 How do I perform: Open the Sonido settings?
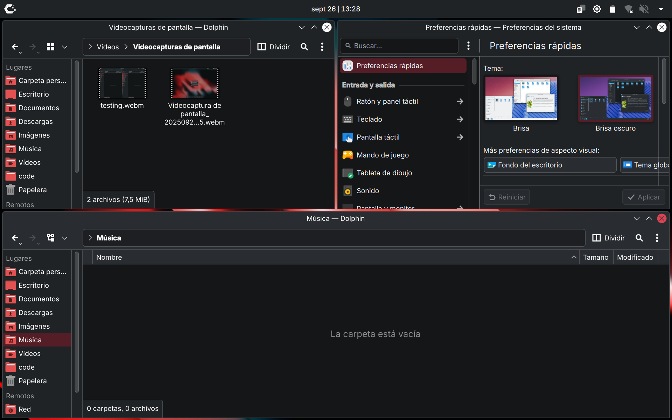(x=403, y=191)
